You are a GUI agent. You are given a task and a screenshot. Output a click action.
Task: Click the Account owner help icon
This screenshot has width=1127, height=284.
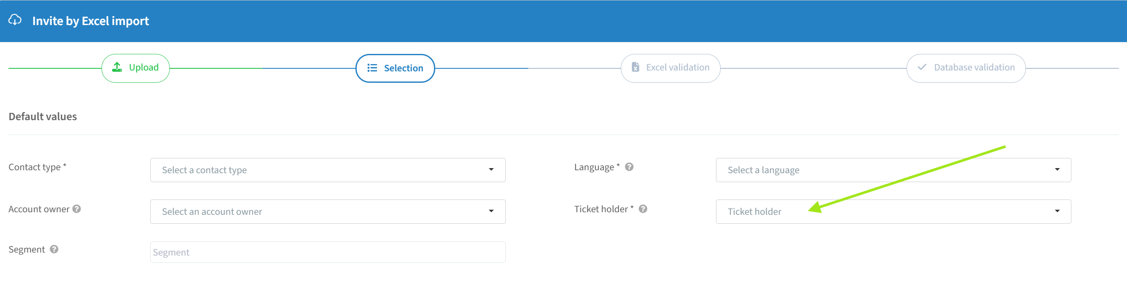coord(76,209)
